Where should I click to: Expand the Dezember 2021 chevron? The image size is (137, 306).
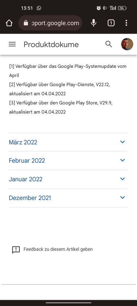pos(122,197)
